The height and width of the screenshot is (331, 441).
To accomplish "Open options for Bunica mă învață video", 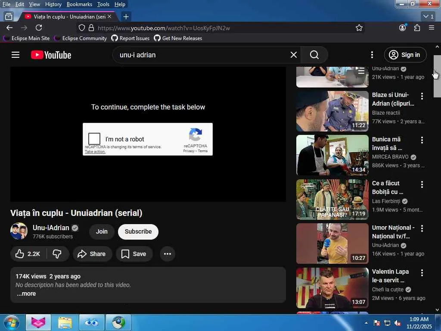I will [422, 140].
